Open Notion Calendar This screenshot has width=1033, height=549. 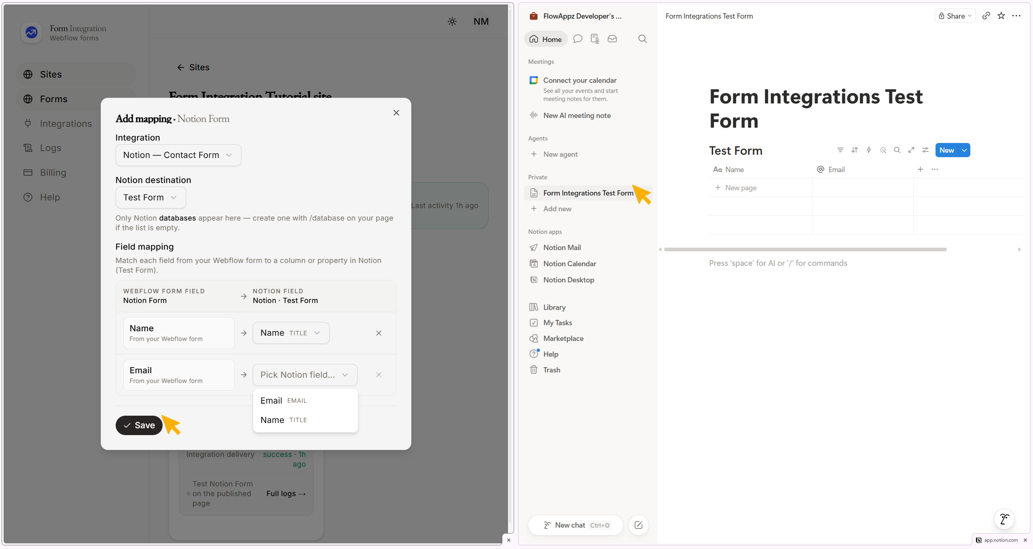pos(588,264)
